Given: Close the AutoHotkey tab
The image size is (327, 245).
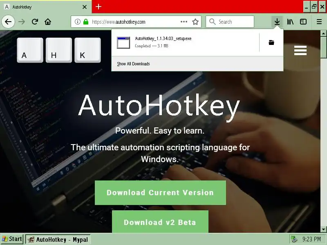Looking at the screenshot, I should point(85,7).
